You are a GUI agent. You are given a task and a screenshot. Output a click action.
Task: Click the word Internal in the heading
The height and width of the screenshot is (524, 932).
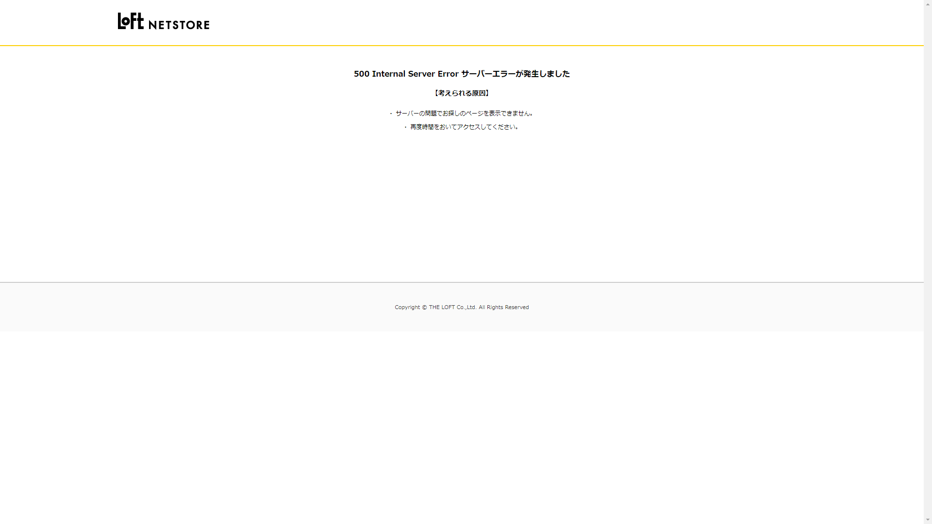[388, 74]
